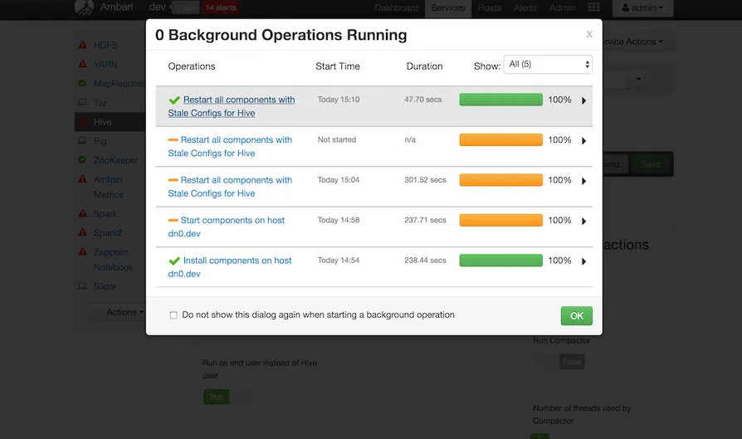Click the Tez client monitor icon
This screenshot has height=439, width=742.
[82, 102]
